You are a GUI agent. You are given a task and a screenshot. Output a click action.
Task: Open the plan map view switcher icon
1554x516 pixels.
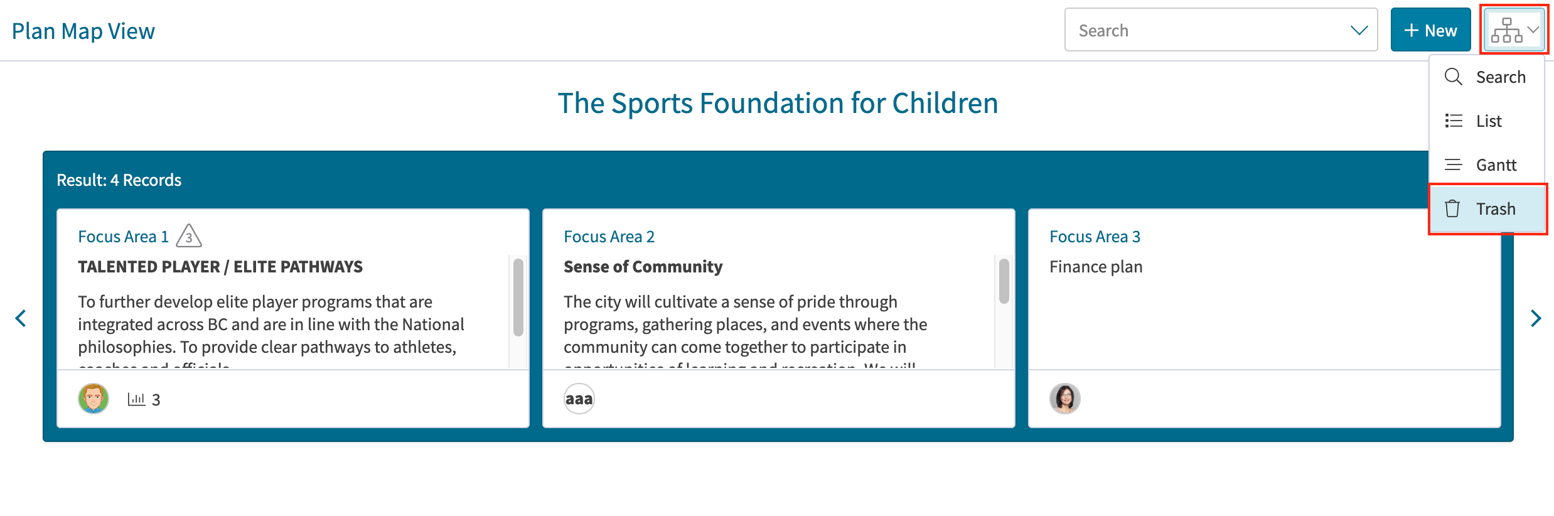1507,30
